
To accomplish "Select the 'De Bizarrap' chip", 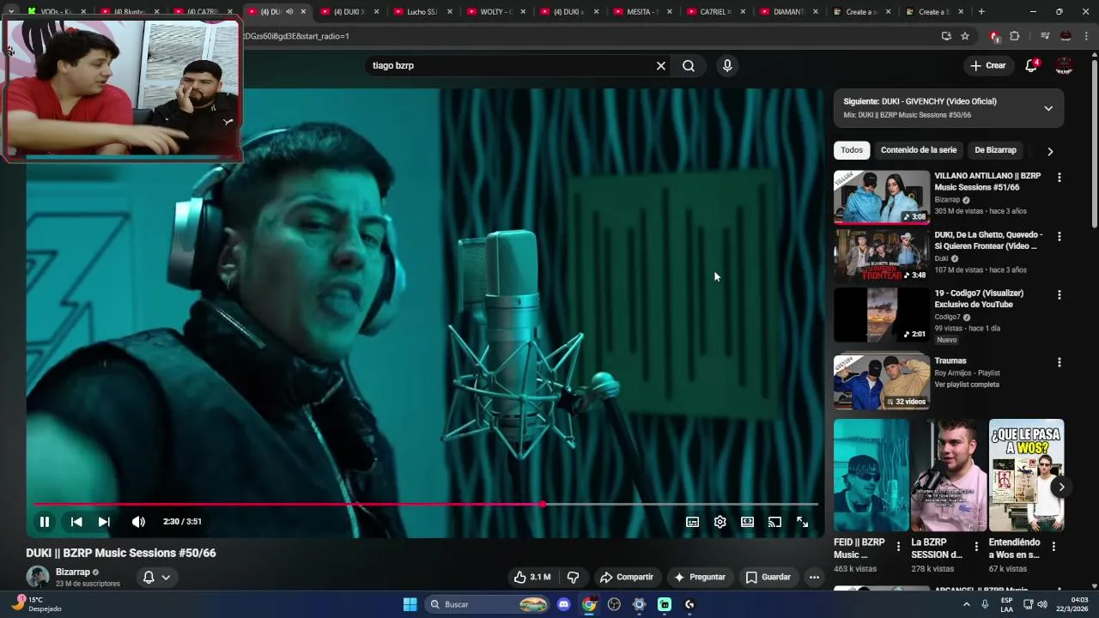I will point(995,150).
